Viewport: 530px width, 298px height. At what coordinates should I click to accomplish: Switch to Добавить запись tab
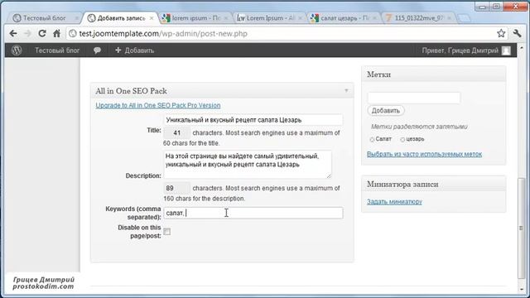[x=121, y=18]
